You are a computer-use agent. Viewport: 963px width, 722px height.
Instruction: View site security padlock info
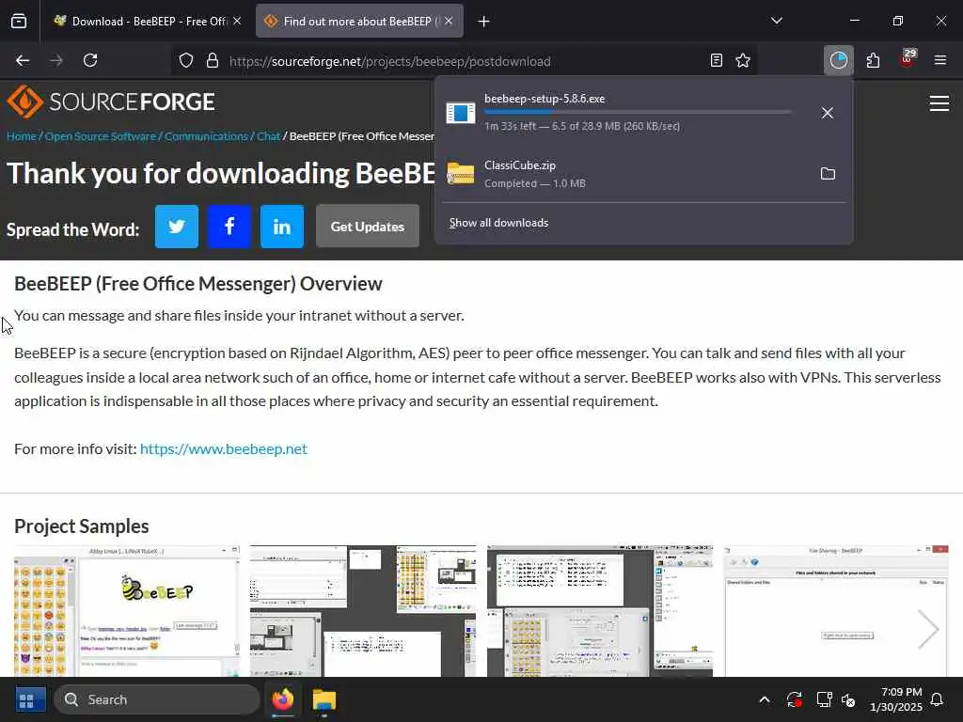pos(213,60)
